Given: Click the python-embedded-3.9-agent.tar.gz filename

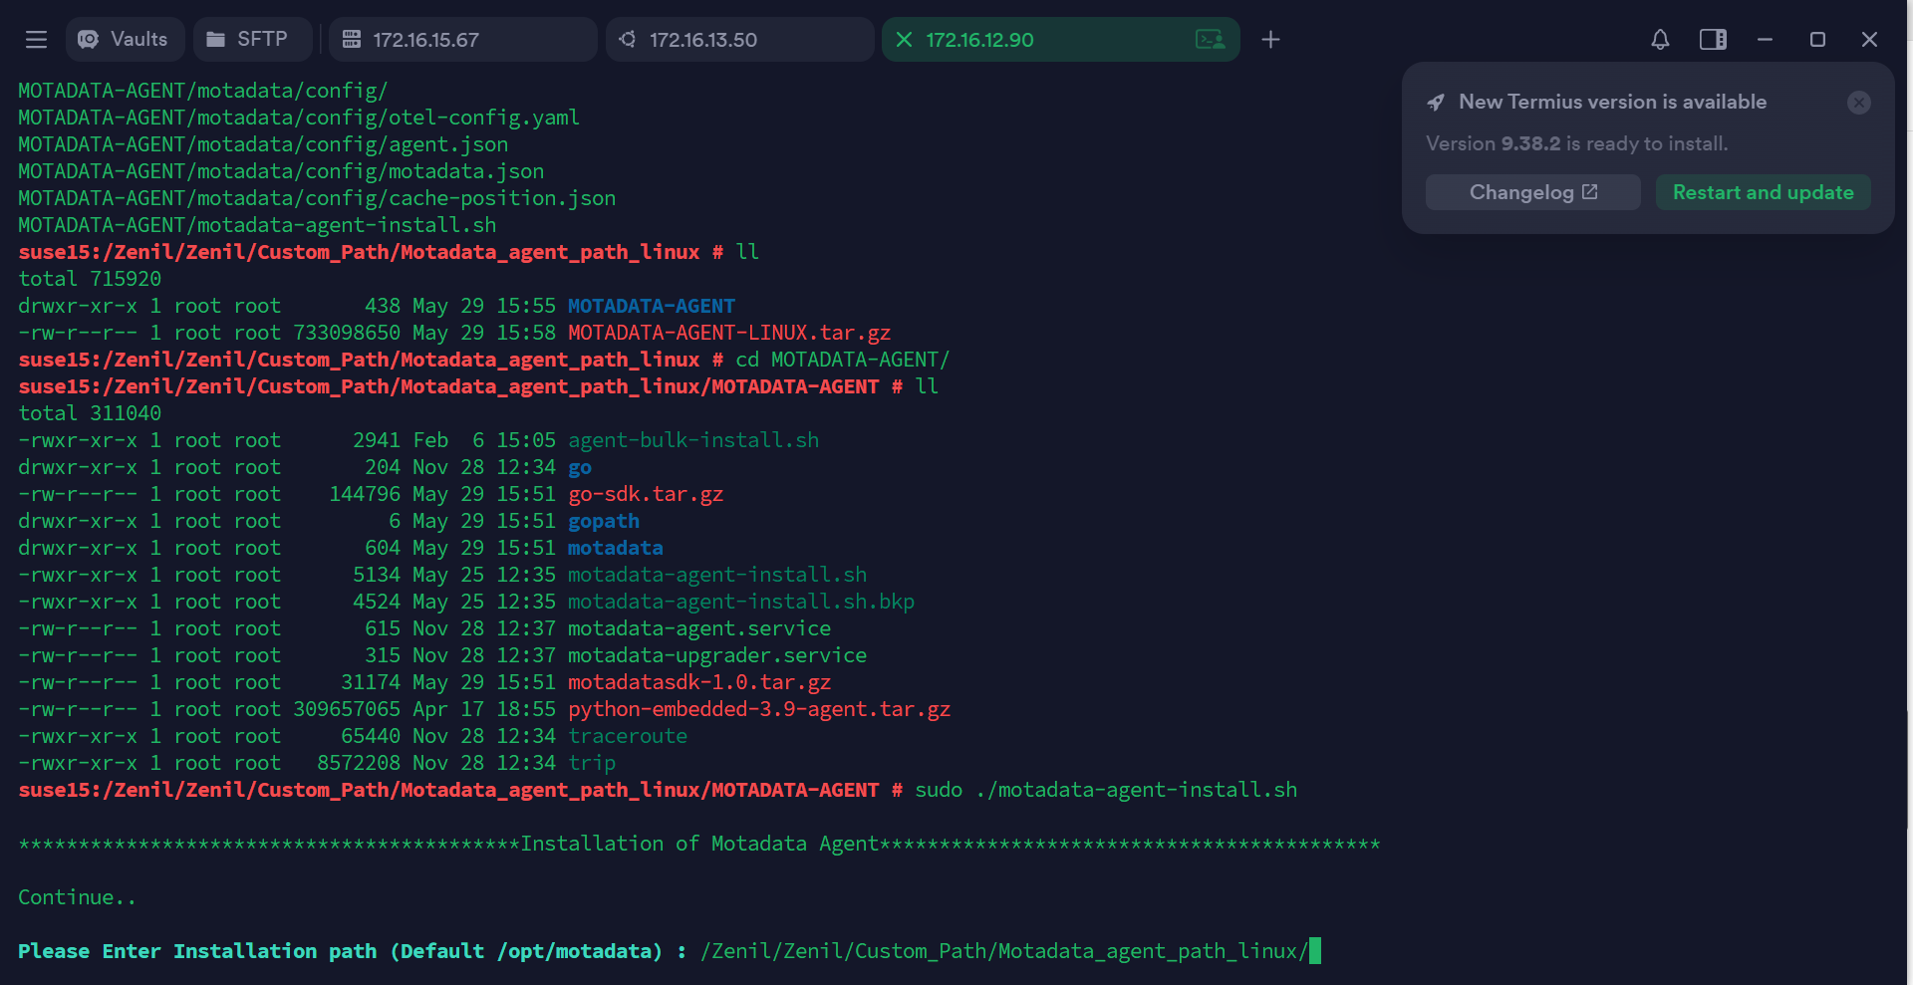Looking at the screenshot, I should point(759,709).
